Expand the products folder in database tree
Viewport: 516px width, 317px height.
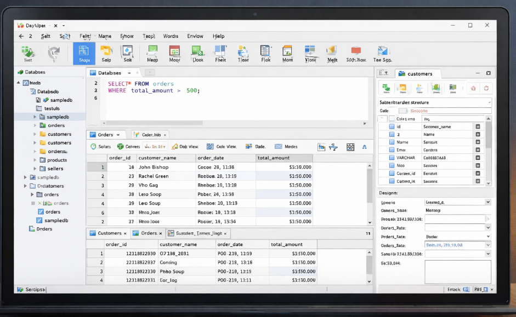point(35,160)
